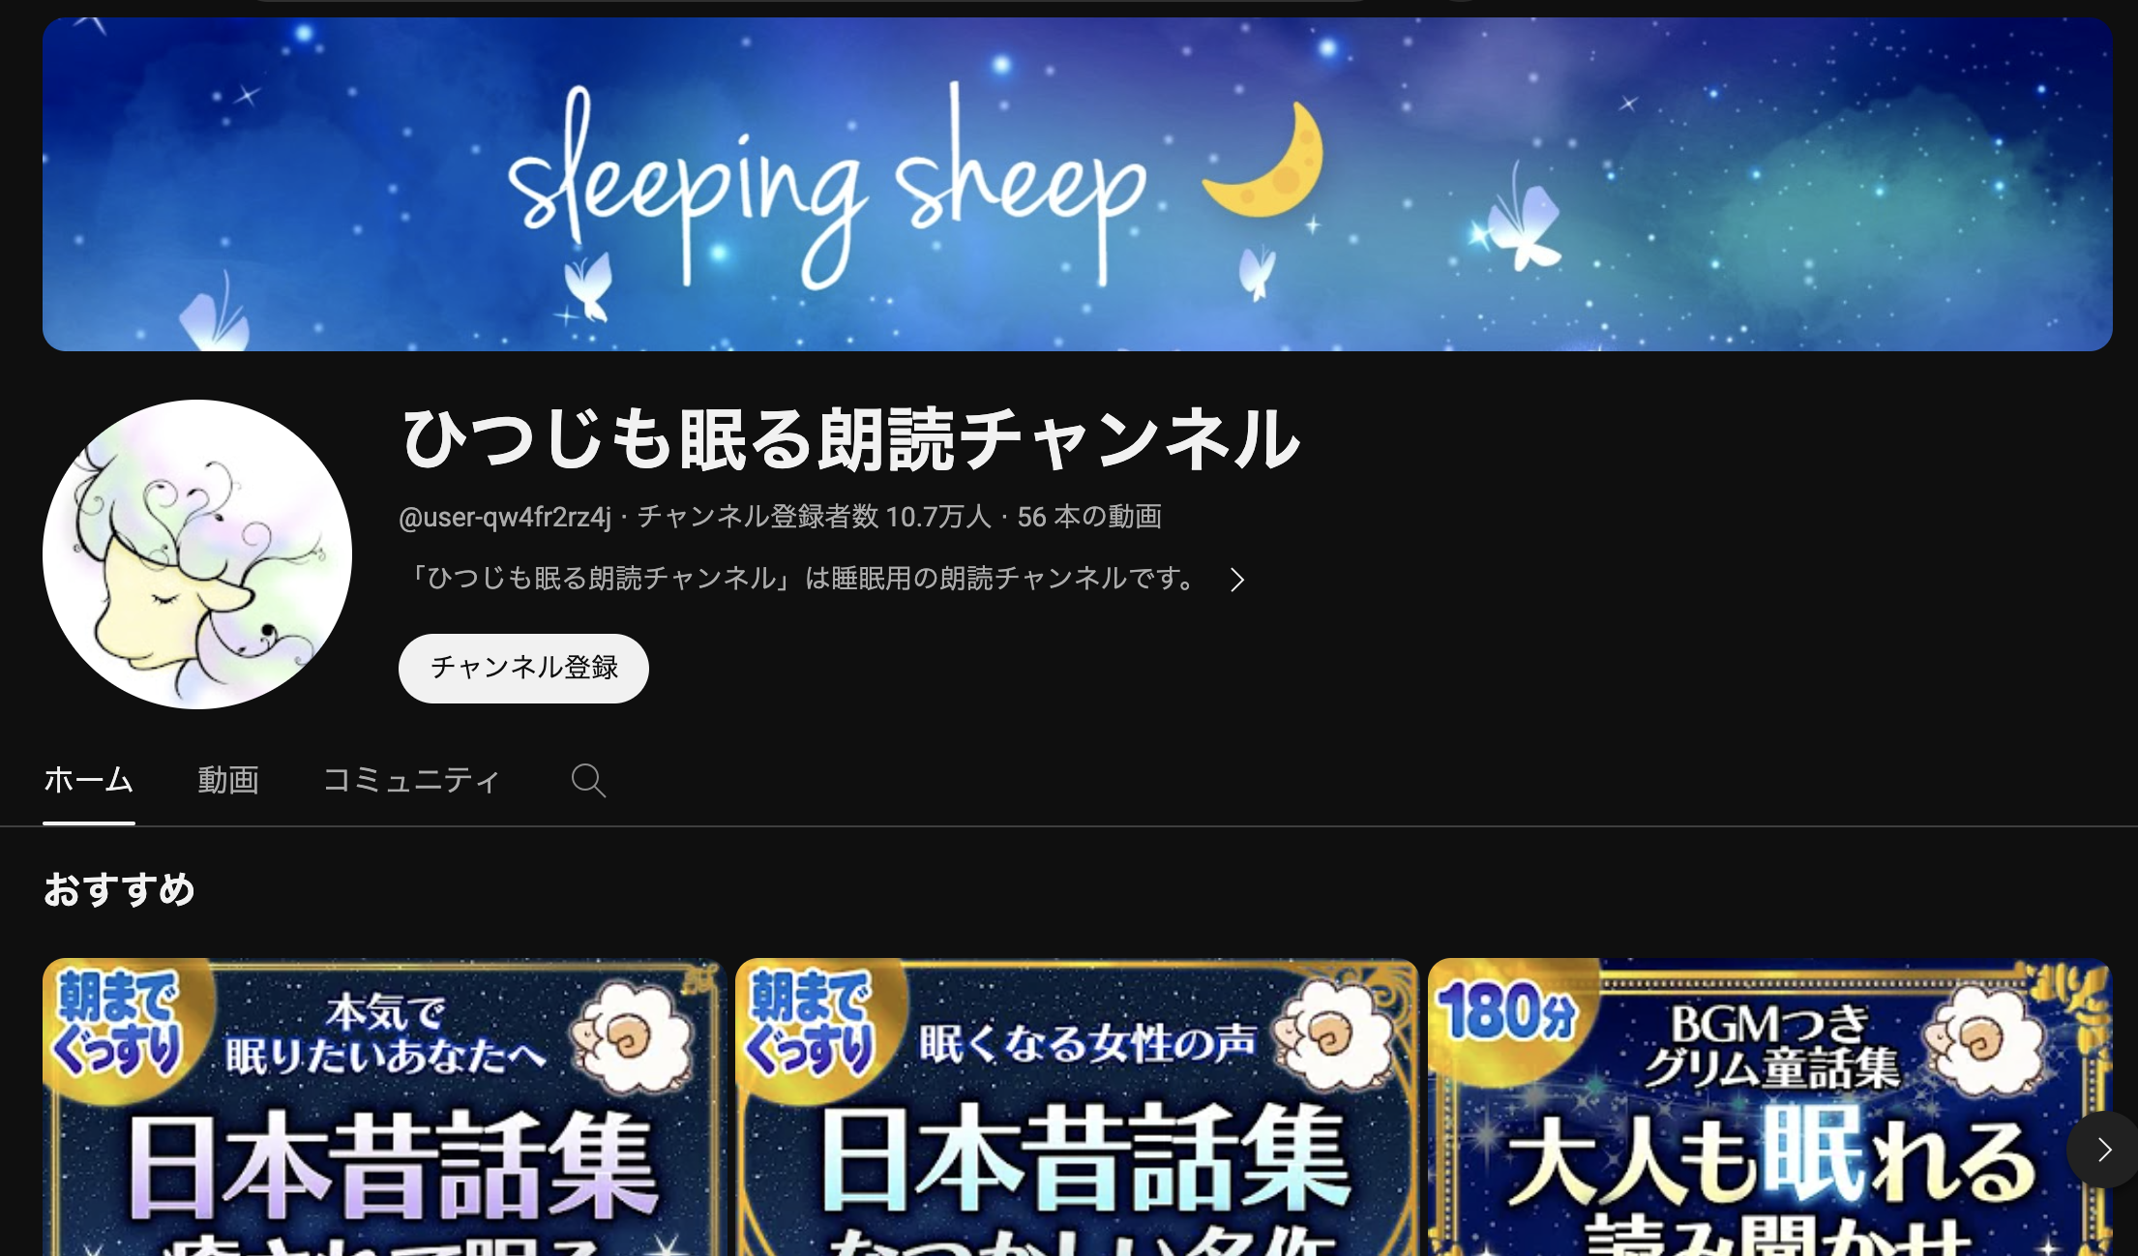The height and width of the screenshot is (1256, 2138).
Task: Click the sleeping sheep banner image
Action: pyautogui.click(x=1077, y=184)
